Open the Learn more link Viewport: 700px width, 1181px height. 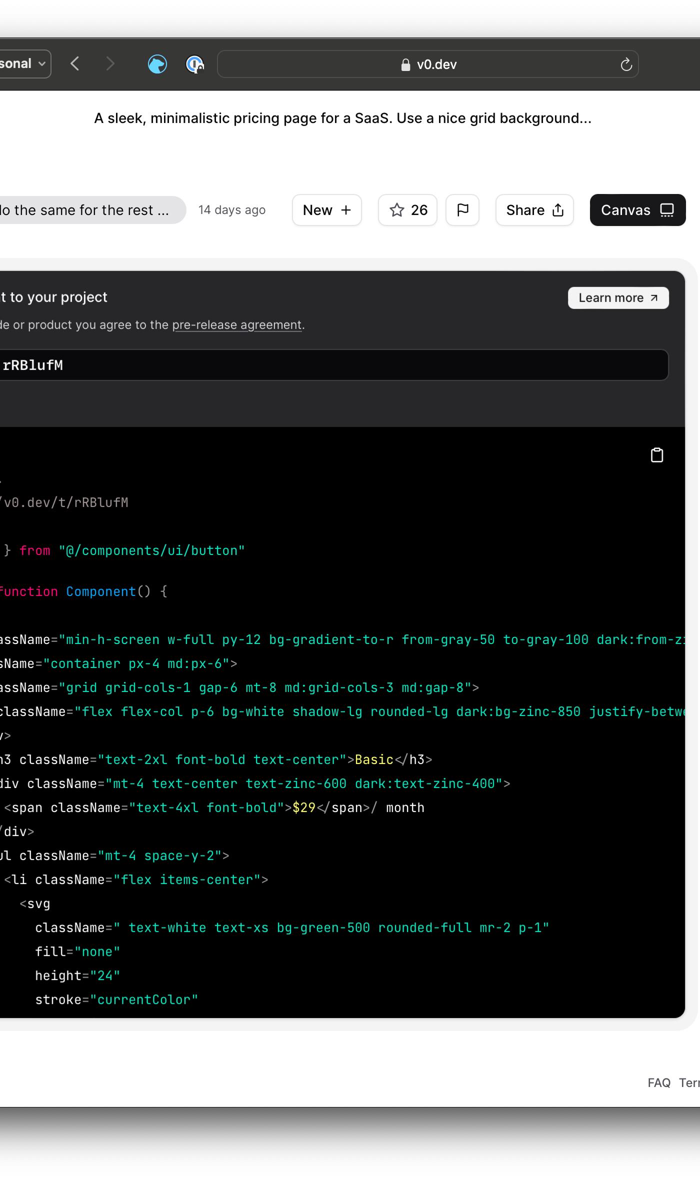tap(618, 298)
